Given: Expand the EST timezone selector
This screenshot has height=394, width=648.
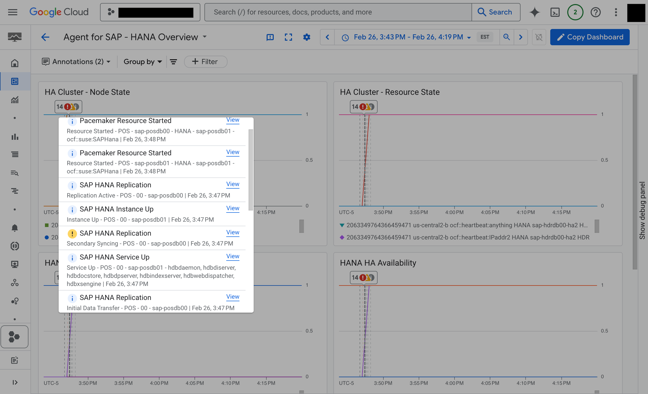Looking at the screenshot, I should (x=485, y=37).
